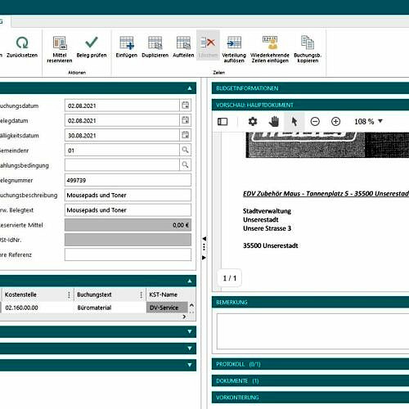Search Gemeindenr with the magnifier icon

[186, 150]
